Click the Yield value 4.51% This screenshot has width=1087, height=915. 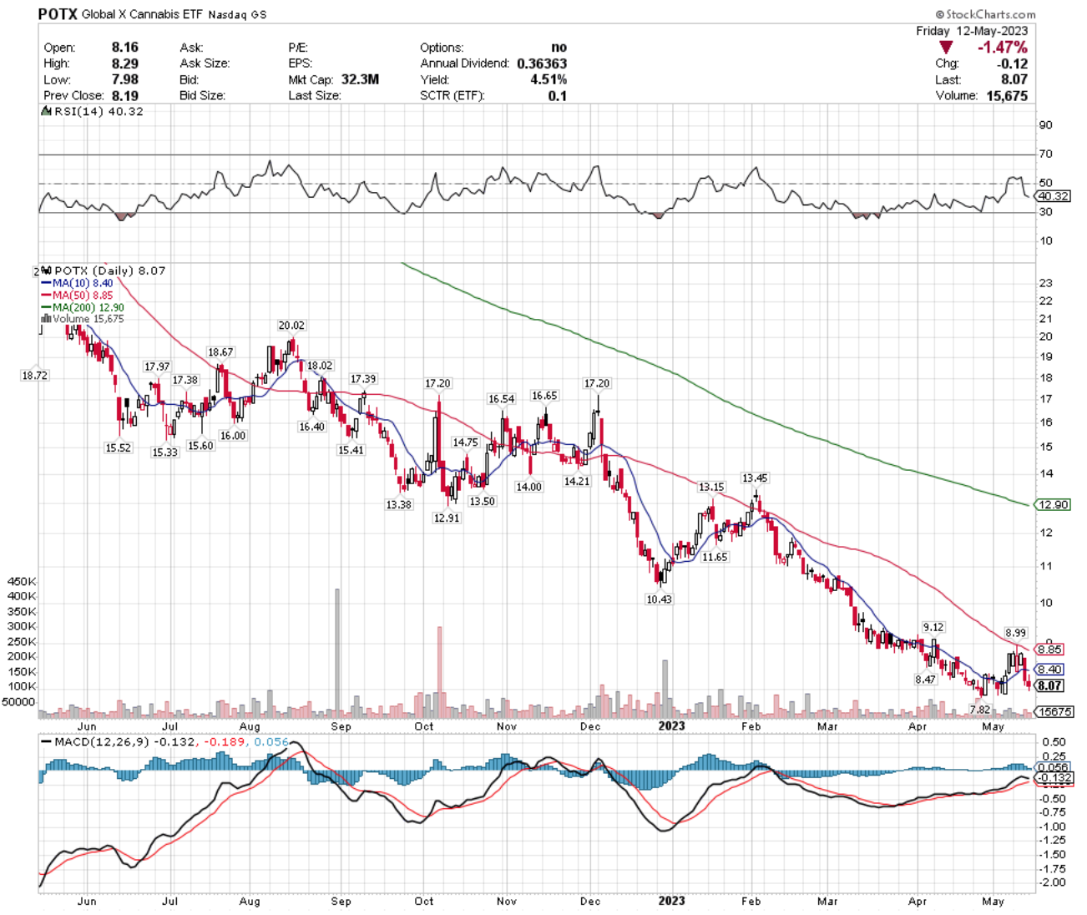550,79
